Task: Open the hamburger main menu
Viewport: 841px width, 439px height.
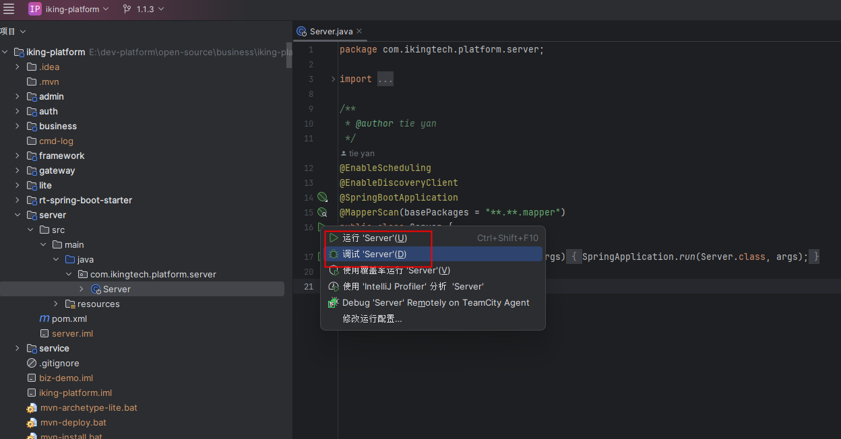Action: click(x=9, y=9)
